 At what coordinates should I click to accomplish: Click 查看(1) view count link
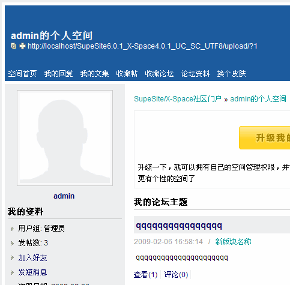(145, 275)
